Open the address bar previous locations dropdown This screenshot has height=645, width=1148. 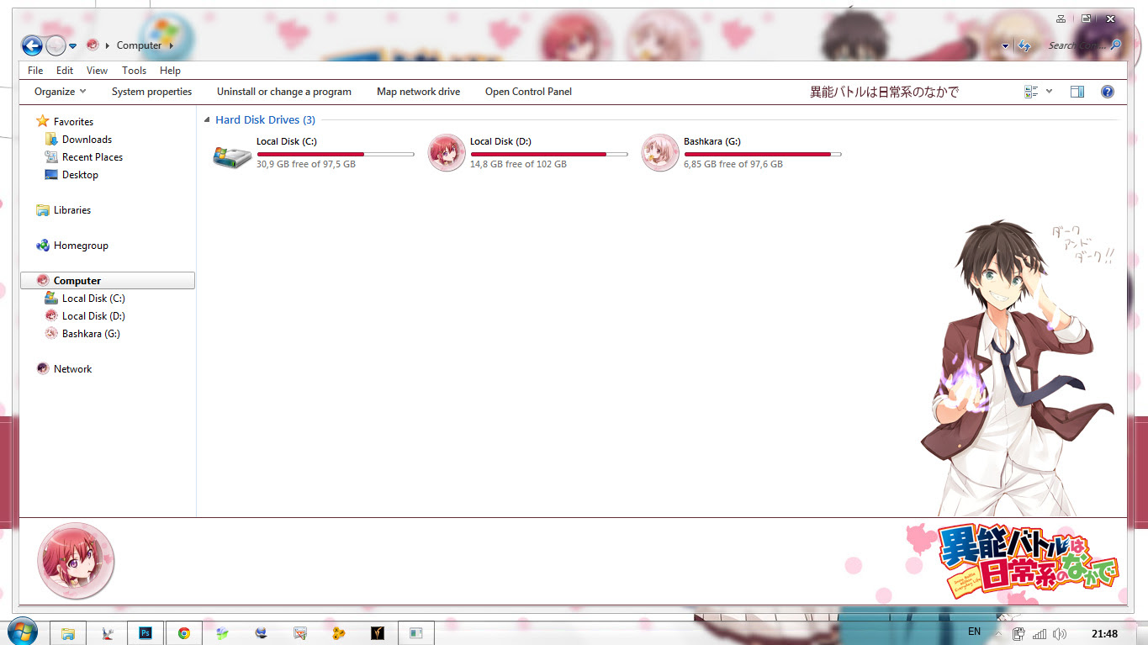coord(1006,46)
